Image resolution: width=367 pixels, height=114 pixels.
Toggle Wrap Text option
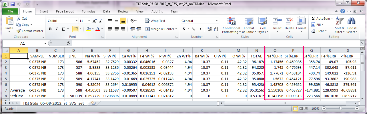coord(155,21)
